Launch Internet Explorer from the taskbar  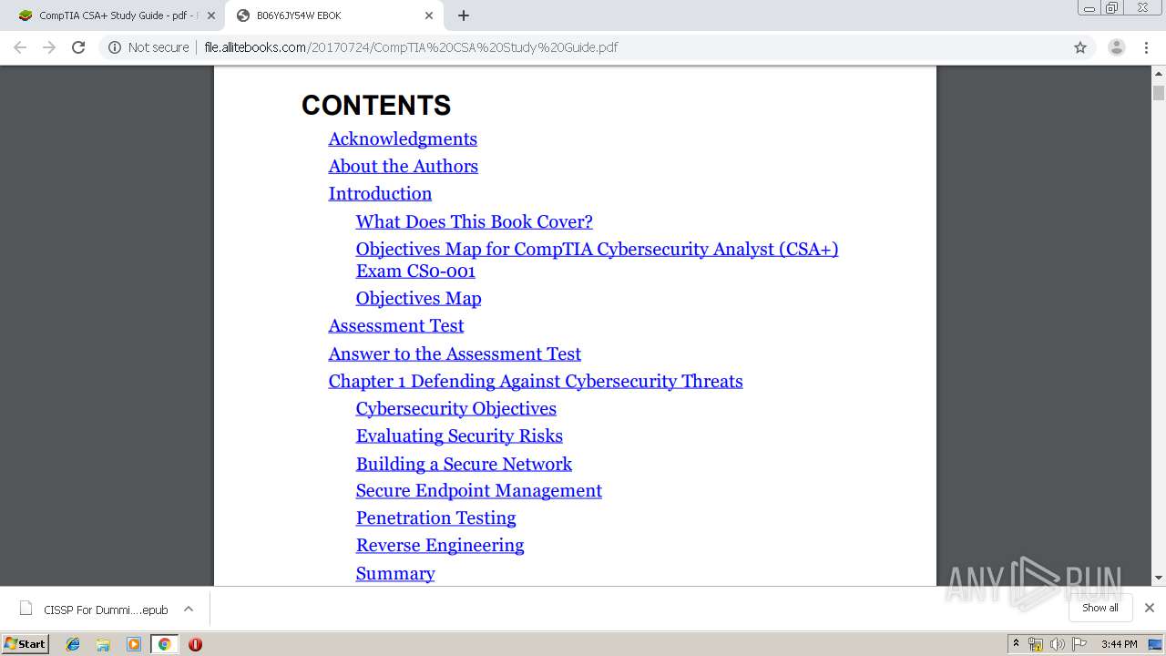click(x=73, y=644)
